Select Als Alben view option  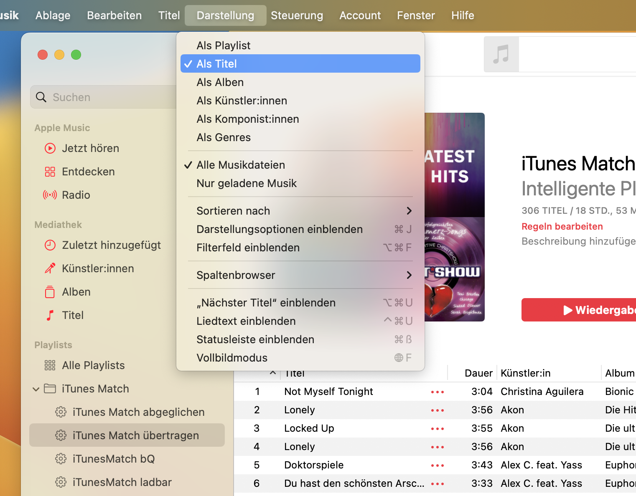point(300,82)
